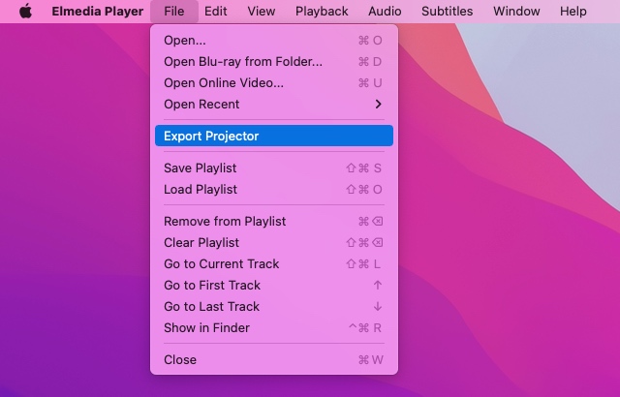Choose Export Projector
This screenshot has height=397, width=620.
point(274,136)
